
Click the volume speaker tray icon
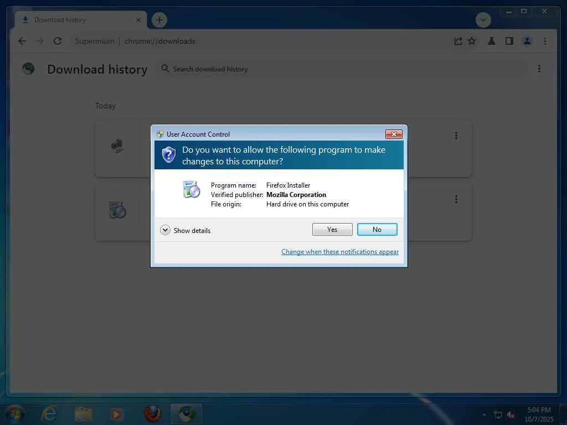click(511, 415)
